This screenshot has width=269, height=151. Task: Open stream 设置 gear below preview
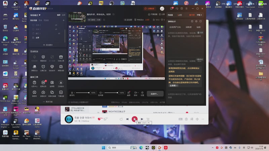(142, 94)
